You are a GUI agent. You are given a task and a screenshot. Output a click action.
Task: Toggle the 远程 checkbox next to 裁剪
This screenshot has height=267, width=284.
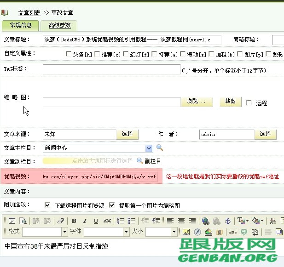click(x=249, y=102)
